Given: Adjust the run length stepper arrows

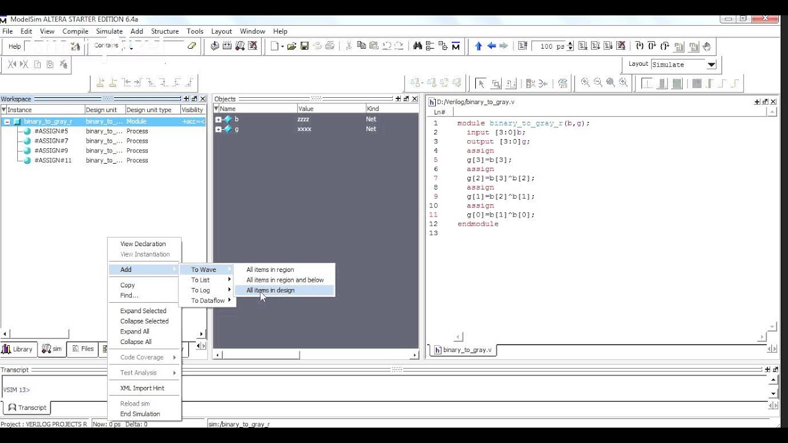Looking at the screenshot, I should coord(570,46).
